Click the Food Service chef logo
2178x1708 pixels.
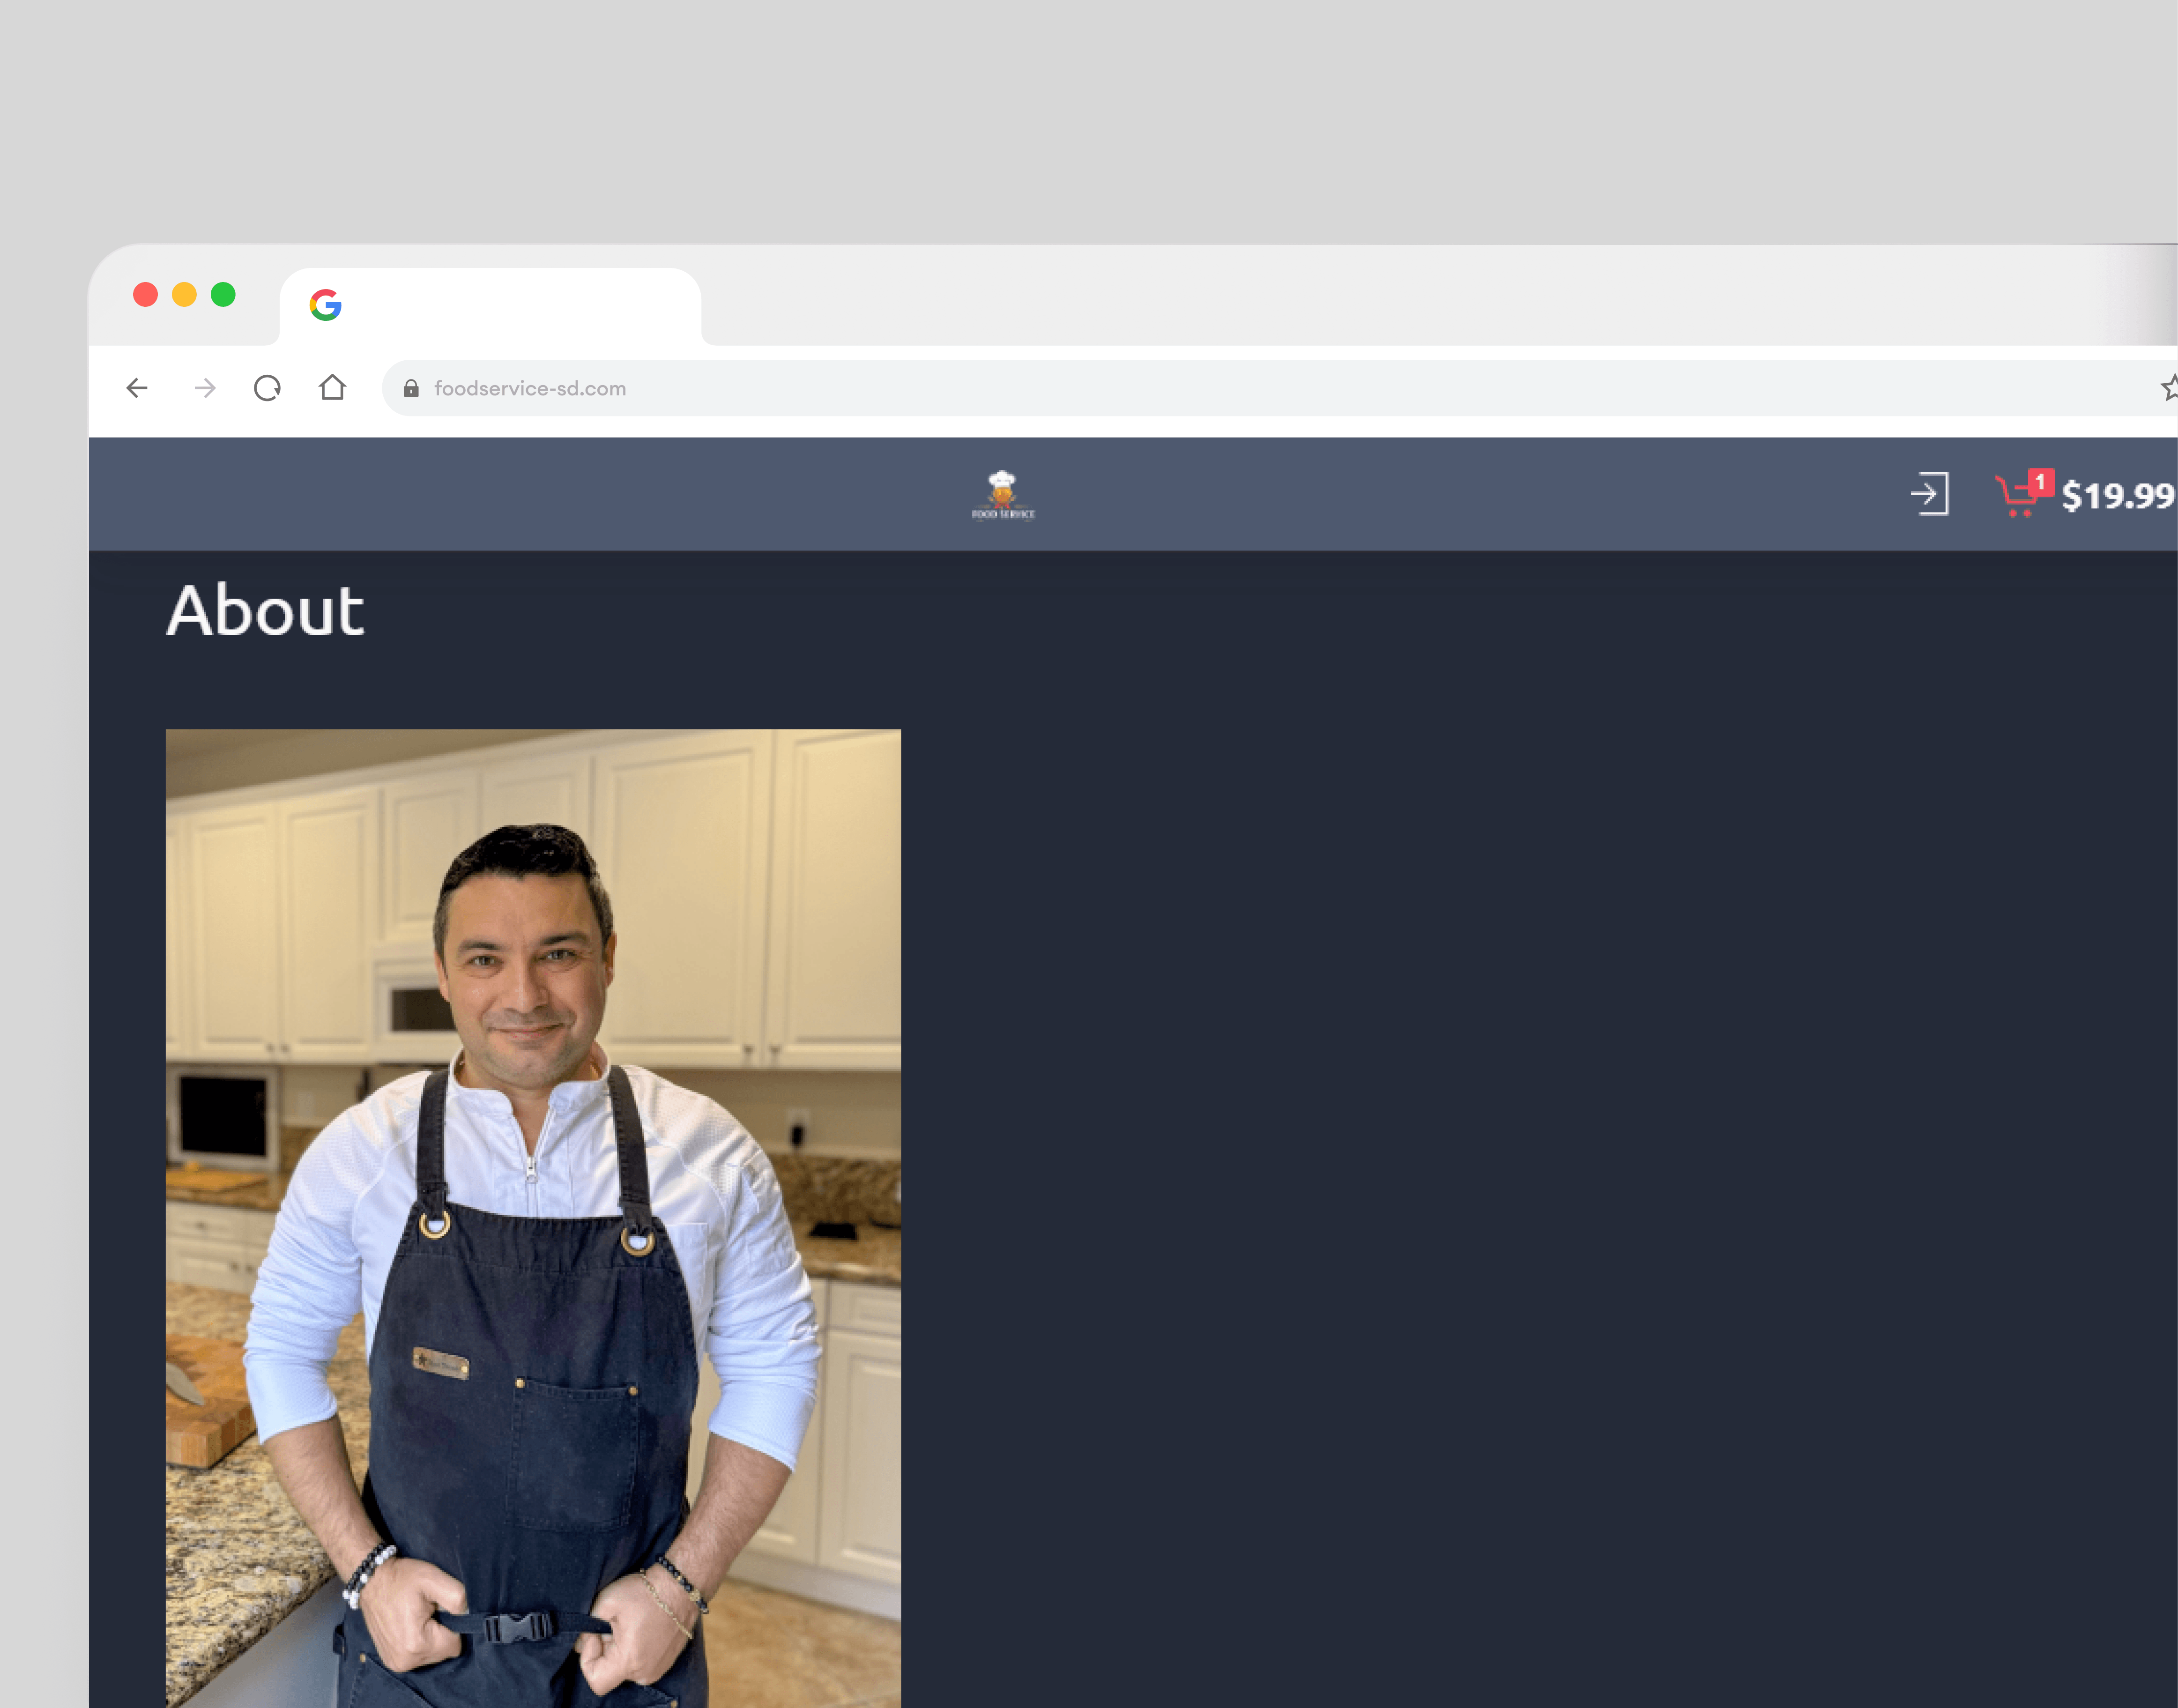(x=1003, y=495)
